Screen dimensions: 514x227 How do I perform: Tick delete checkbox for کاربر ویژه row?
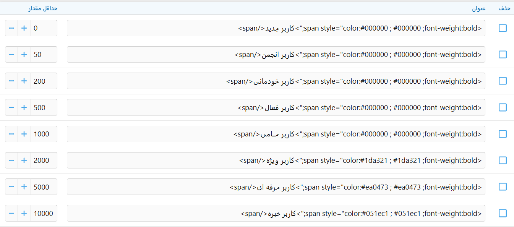(x=503, y=160)
